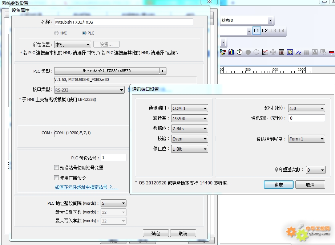Screen dimensions: 335x245
Task: Click the grayed hand-pointer list icon
Action: click(x=323, y=52)
